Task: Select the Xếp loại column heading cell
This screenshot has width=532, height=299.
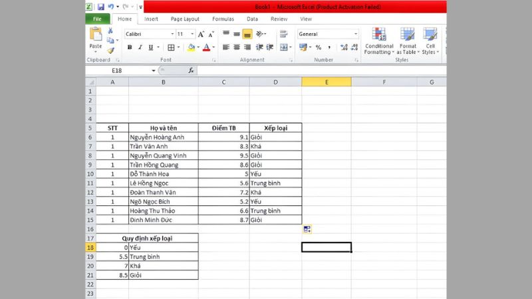Action: click(275, 128)
